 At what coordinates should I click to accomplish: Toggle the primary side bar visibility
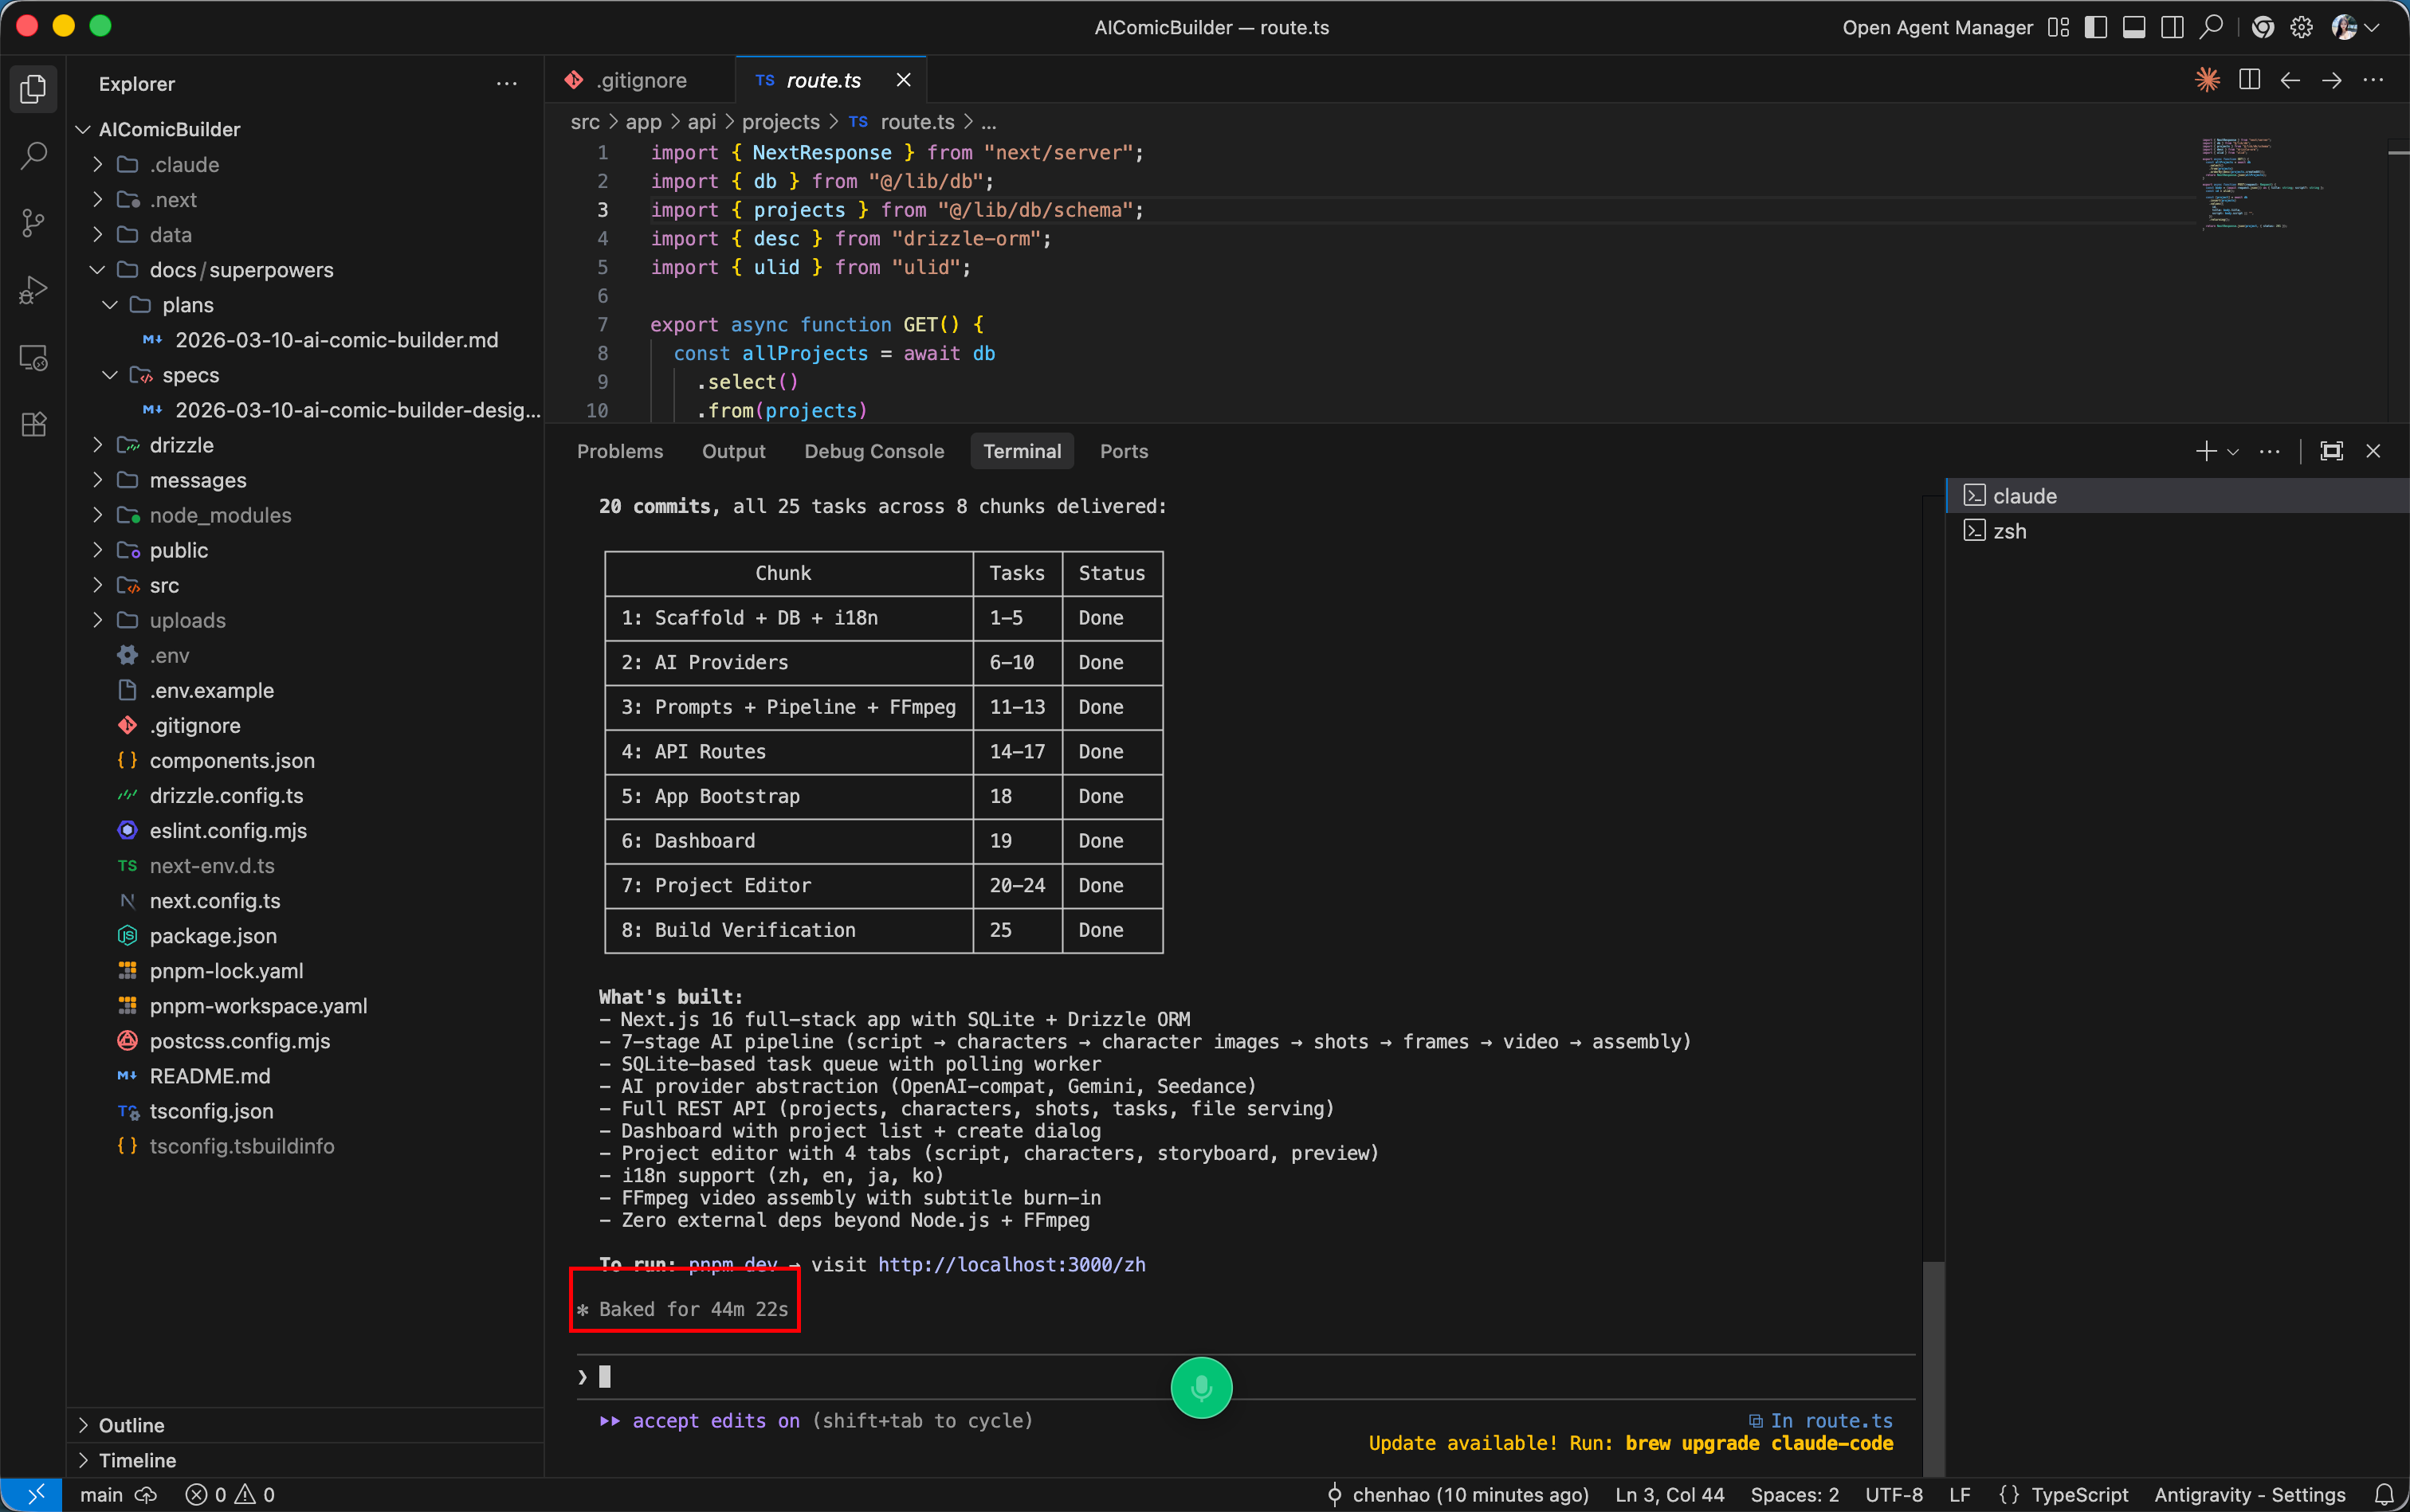pyautogui.click(x=2096, y=27)
